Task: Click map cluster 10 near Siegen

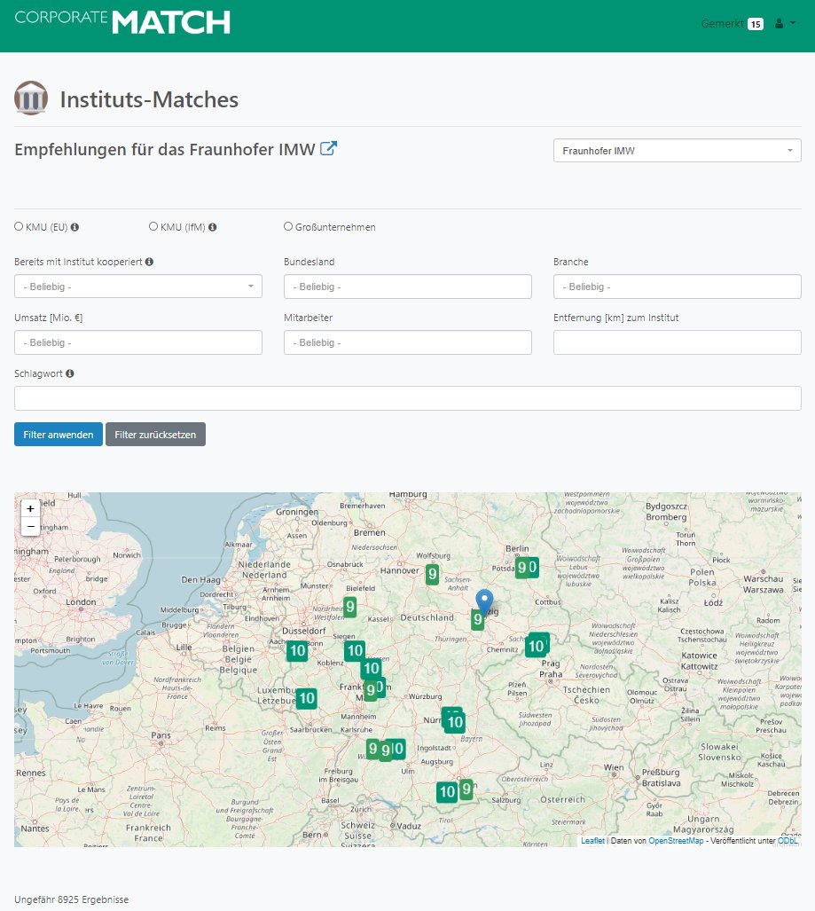Action: click(355, 651)
